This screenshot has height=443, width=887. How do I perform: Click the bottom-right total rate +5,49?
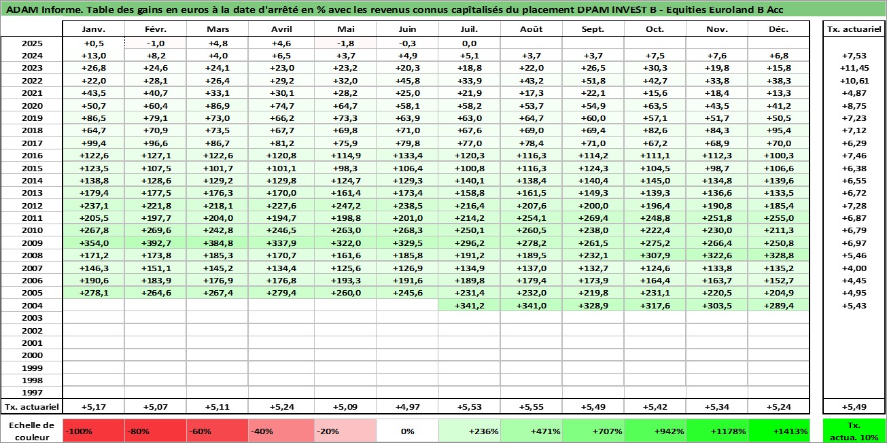click(x=854, y=406)
